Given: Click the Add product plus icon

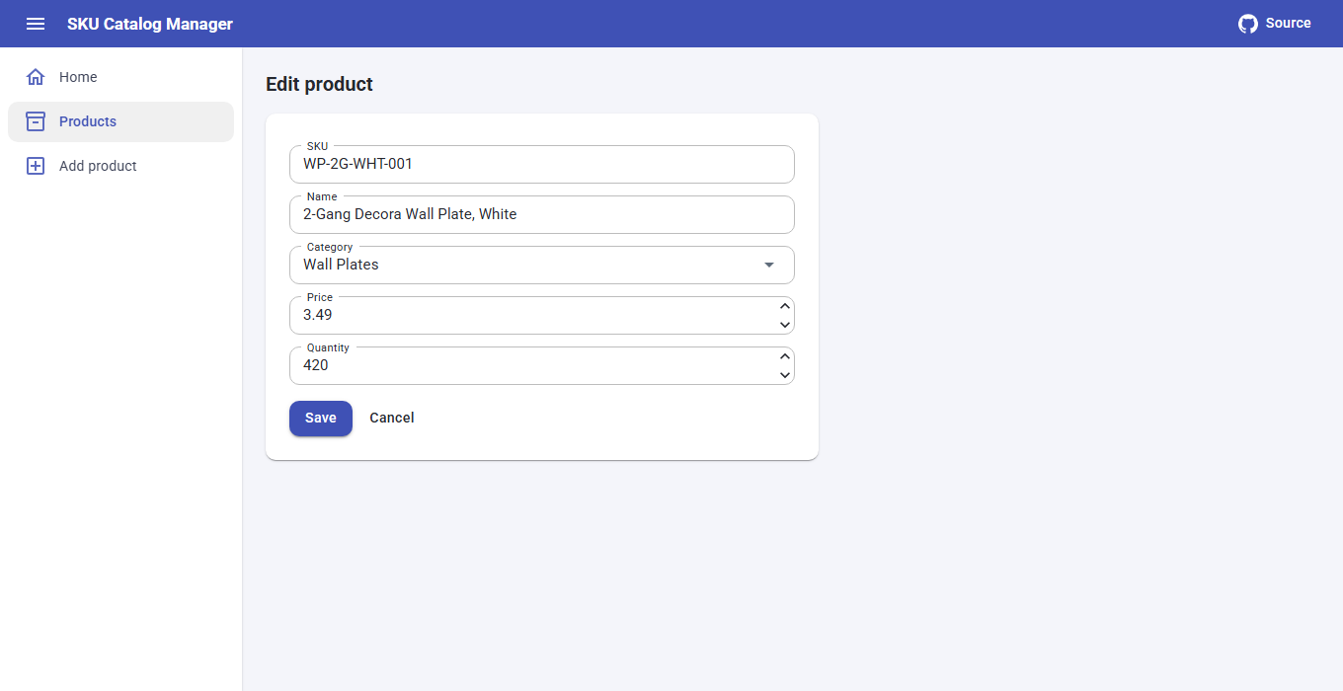Looking at the screenshot, I should 36,166.
